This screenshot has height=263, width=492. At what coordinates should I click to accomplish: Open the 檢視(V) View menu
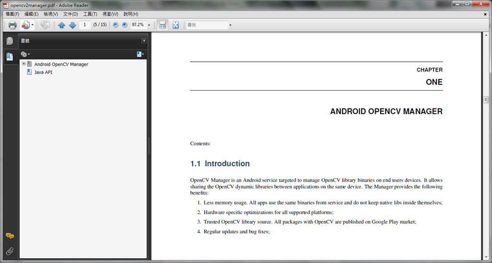[x=50, y=14]
